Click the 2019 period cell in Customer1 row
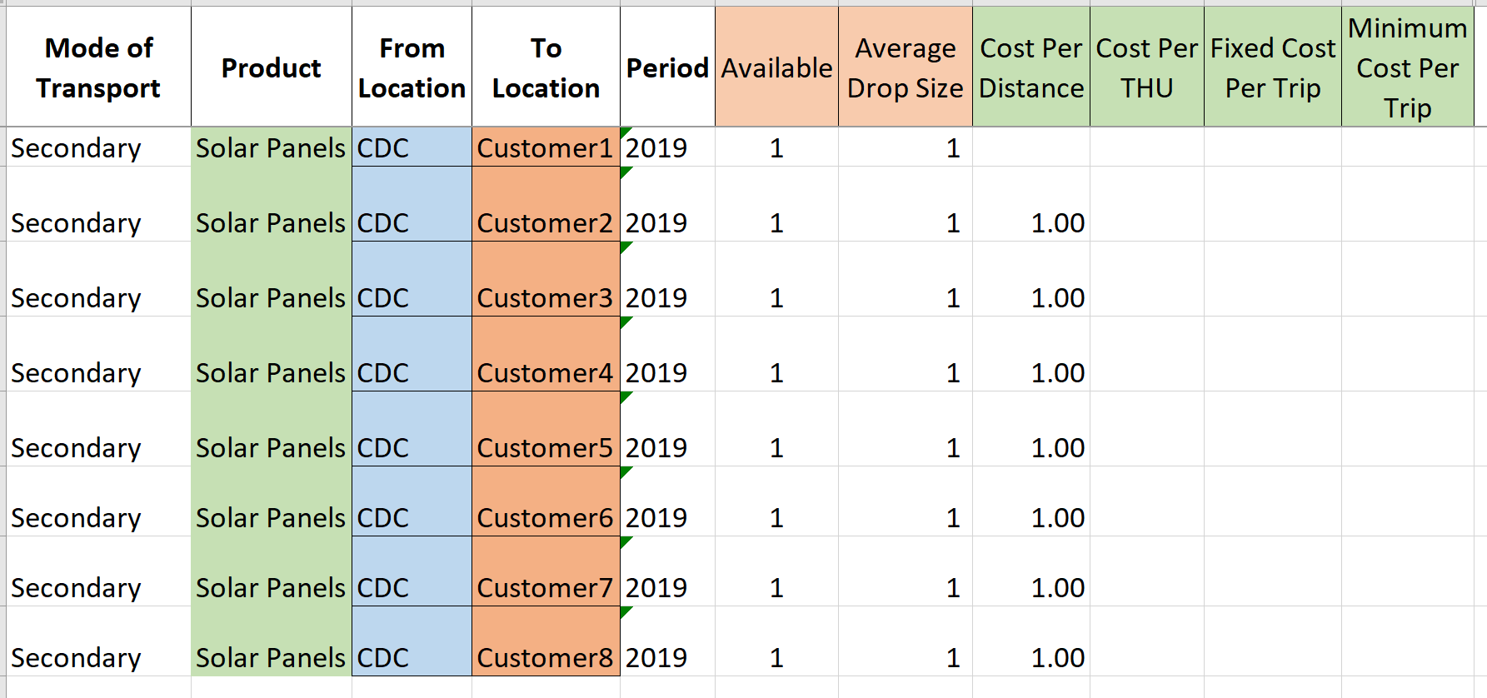 [x=667, y=147]
